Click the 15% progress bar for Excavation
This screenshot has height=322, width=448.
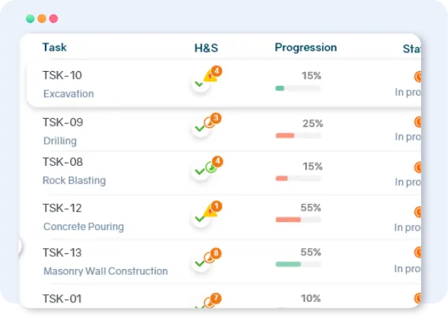(298, 88)
